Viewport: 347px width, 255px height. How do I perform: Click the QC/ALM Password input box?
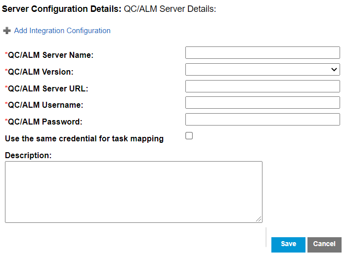click(262, 120)
